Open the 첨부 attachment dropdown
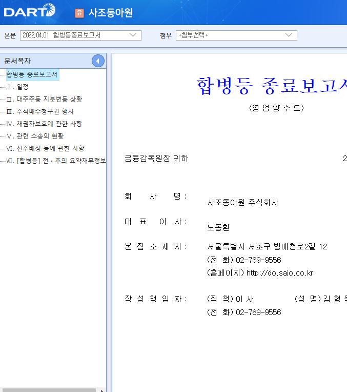 (x=236, y=35)
